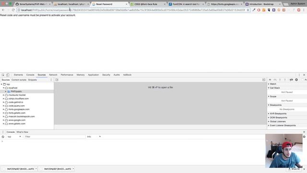Open the console drawer three-dot menu
This screenshot has height=173, width=307.
coord(3,132)
